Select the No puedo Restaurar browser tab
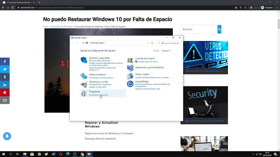Image resolution: width=280 pixels, height=157 pixels. pyautogui.click(x=18, y=3)
